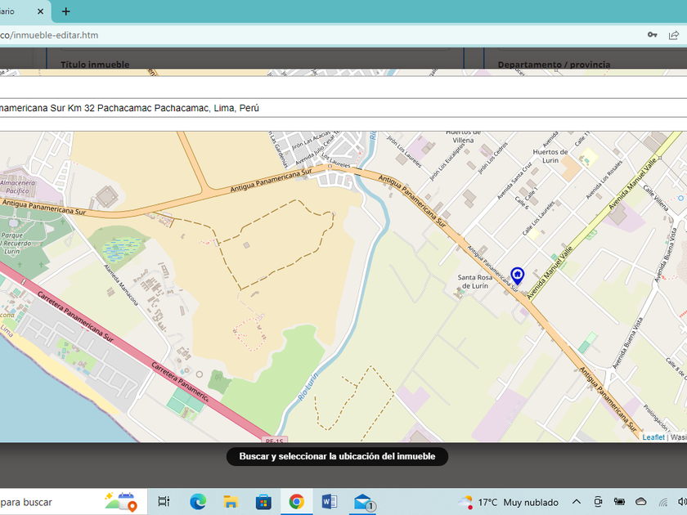
Task: Open File Explorer from the taskbar
Action: tap(231, 501)
